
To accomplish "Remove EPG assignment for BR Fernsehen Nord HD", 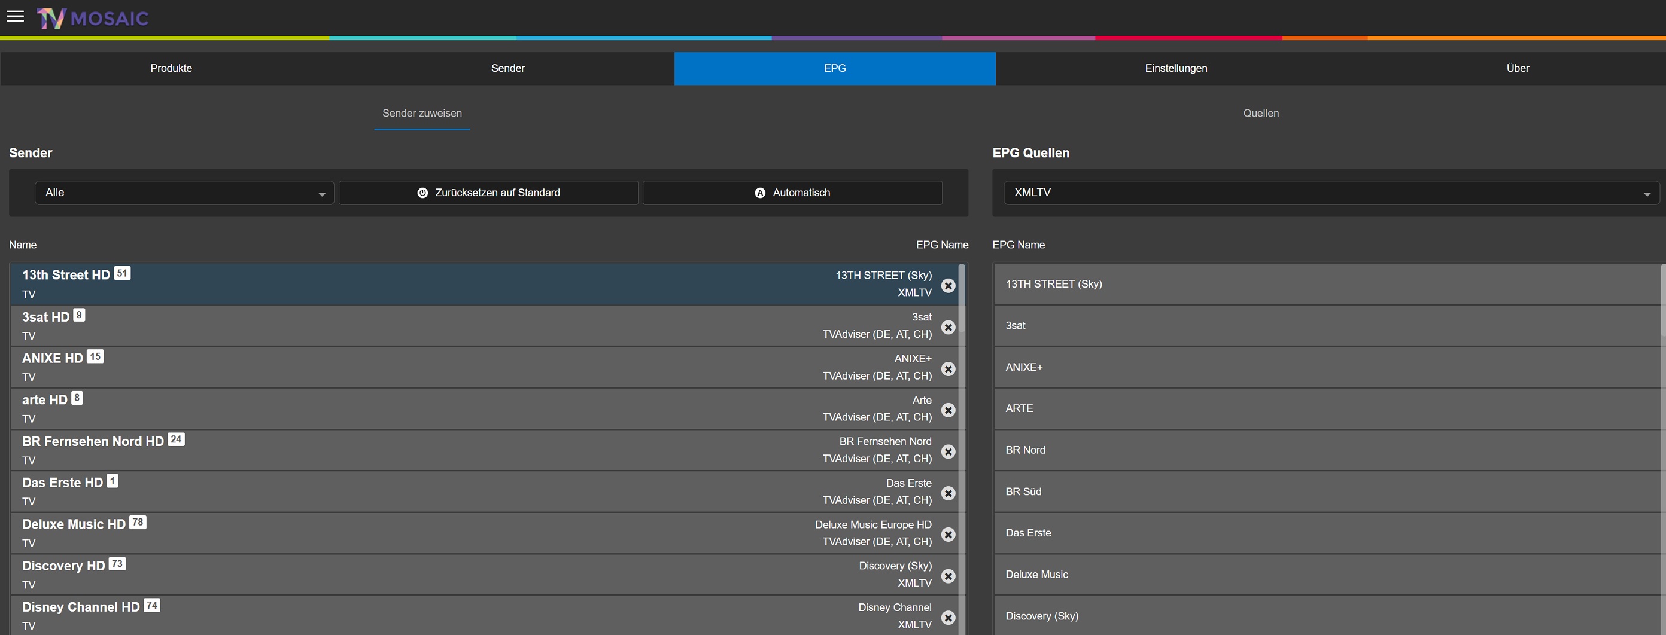I will (948, 451).
